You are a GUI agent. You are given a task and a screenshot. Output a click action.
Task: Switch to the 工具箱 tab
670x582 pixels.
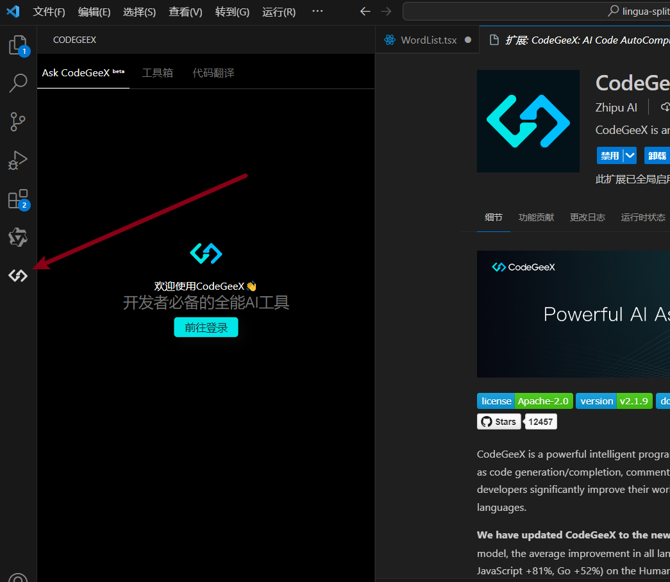coord(157,73)
